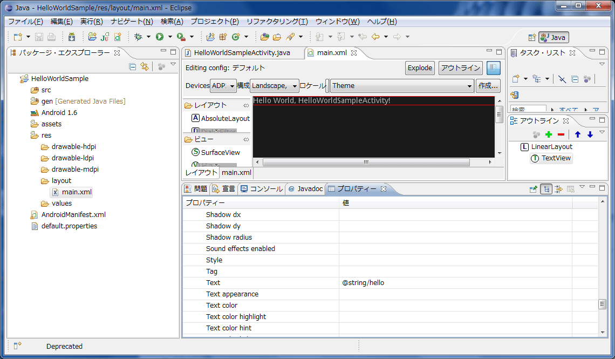615x359 pixels.
Task: Click New Task icon in Task List
Action: (x=516, y=79)
